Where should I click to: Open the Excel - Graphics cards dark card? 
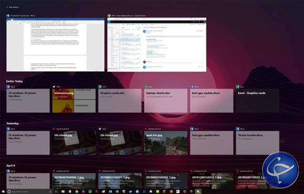point(258,101)
